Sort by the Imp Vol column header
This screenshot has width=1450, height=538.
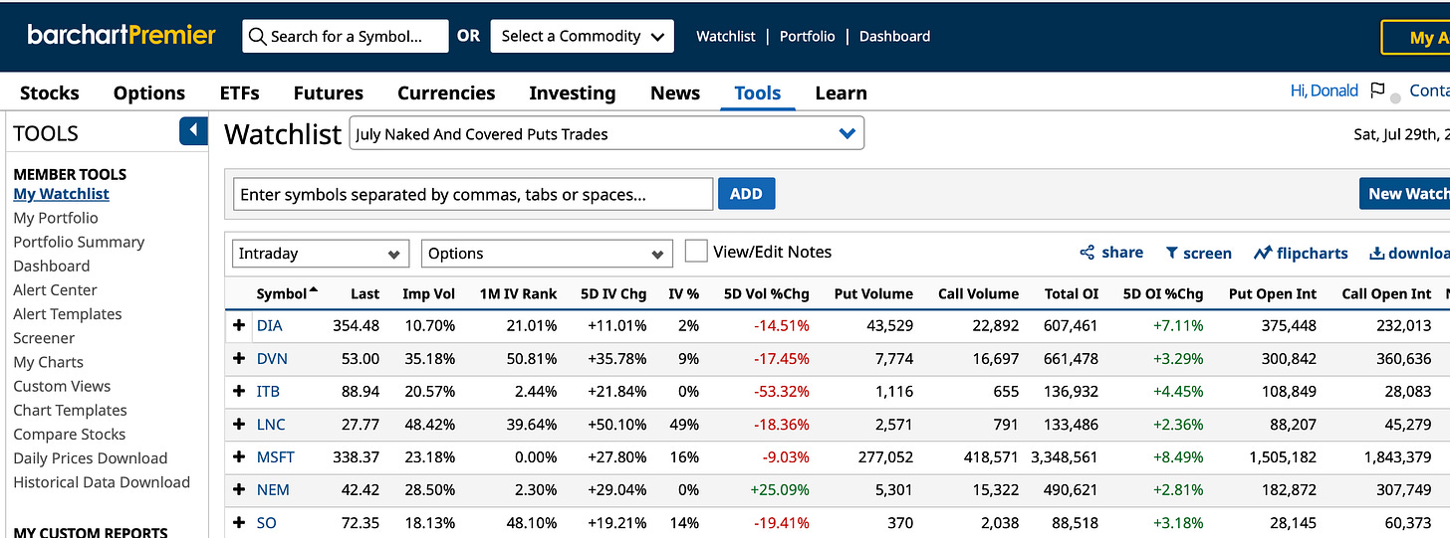pos(428,293)
